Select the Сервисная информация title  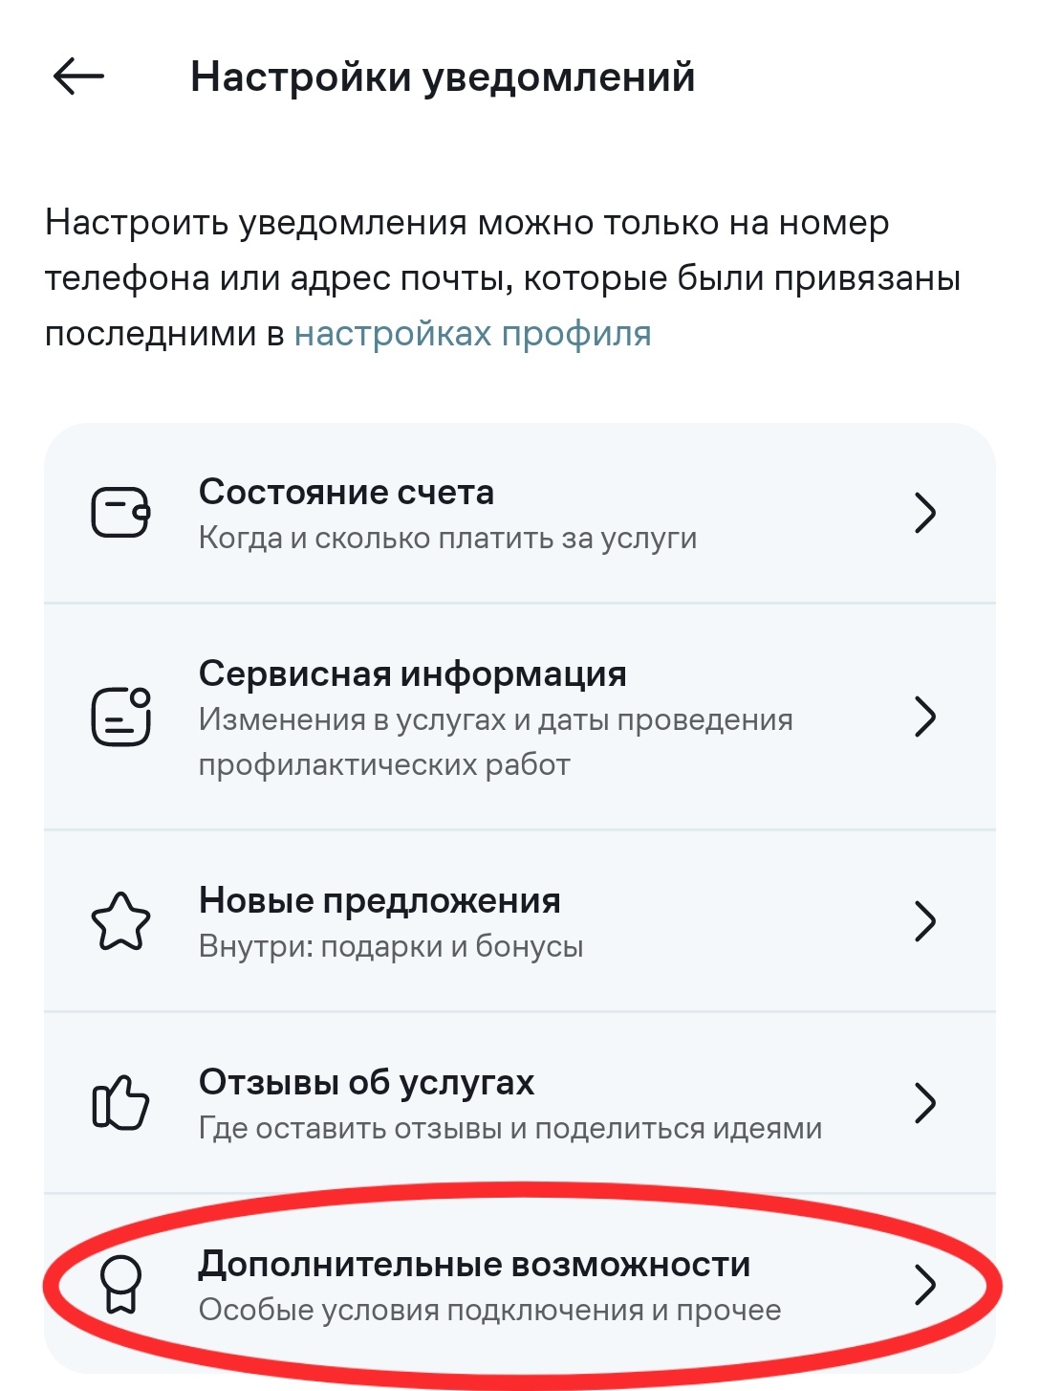coord(412,673)
